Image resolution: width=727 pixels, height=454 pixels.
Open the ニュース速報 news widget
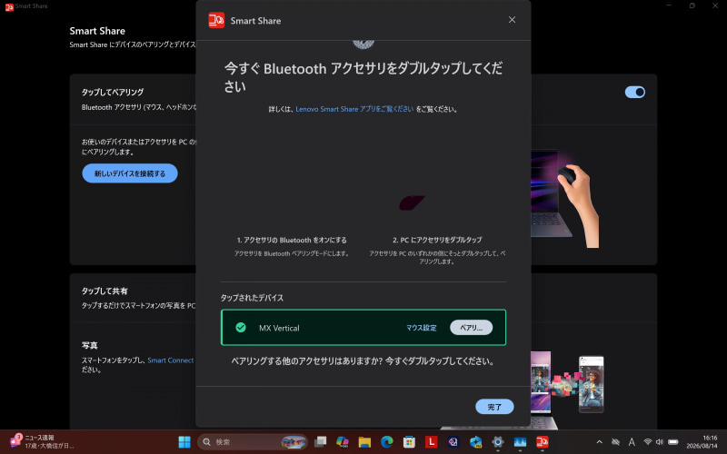42,441
